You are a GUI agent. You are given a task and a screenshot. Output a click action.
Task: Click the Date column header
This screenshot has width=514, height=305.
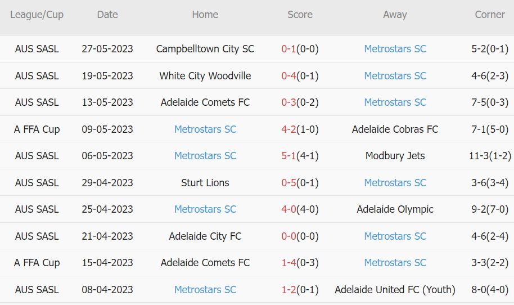click(x=107, y=15)
